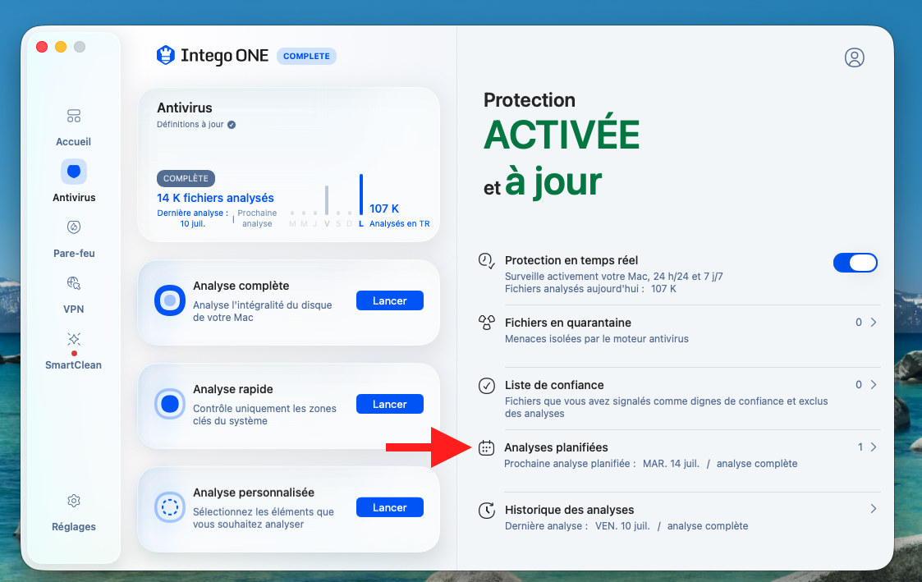
Task: Click the COMPLÈTE scan status badge
Action: point(186,178)
